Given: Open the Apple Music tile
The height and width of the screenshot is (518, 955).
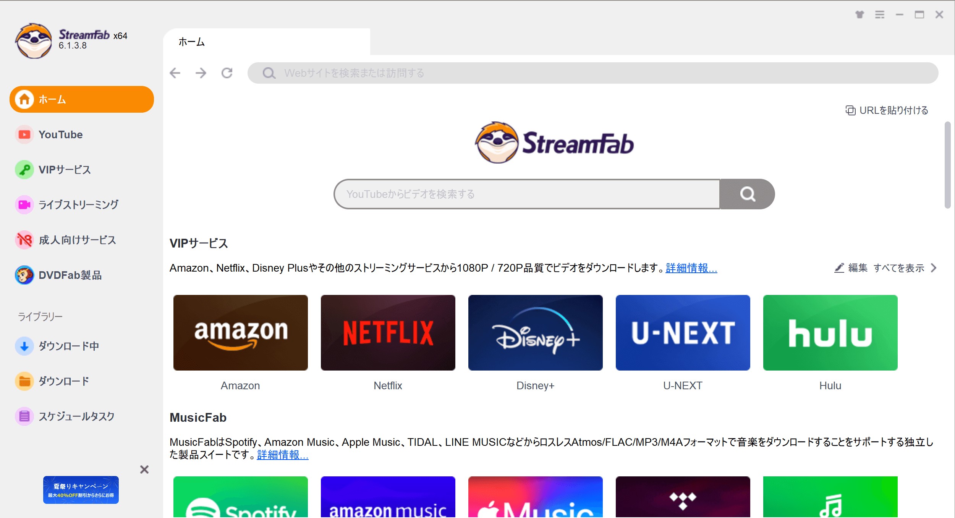Looking at the screenshot, I should click(x=536, y=497).
